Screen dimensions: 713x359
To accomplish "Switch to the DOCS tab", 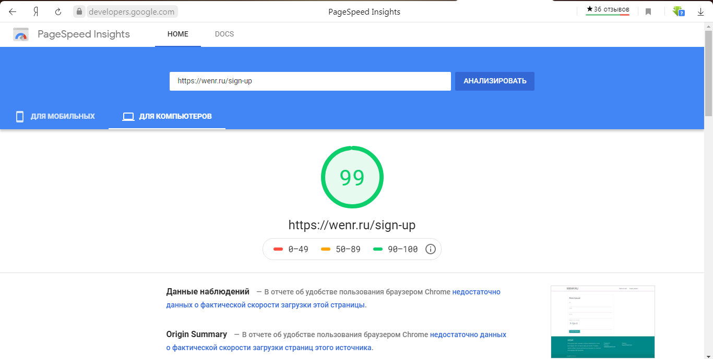I will [x=224, y=34].
